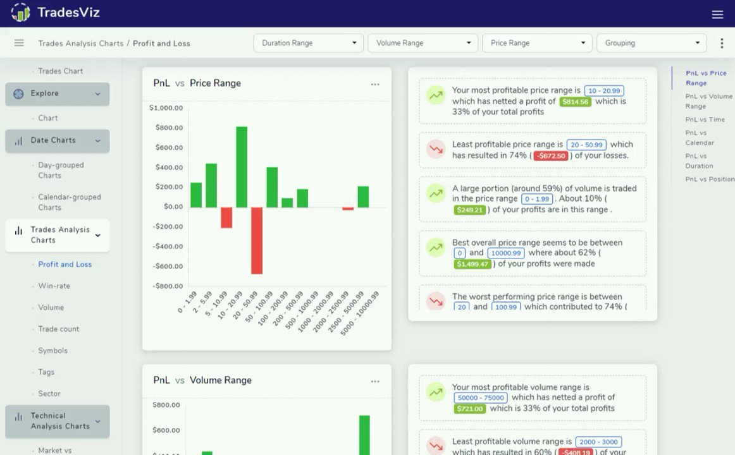Viewport: 735px width, 455px height.
Task: Jump to PnL vs Price Range section
Action: coord(706,78)
